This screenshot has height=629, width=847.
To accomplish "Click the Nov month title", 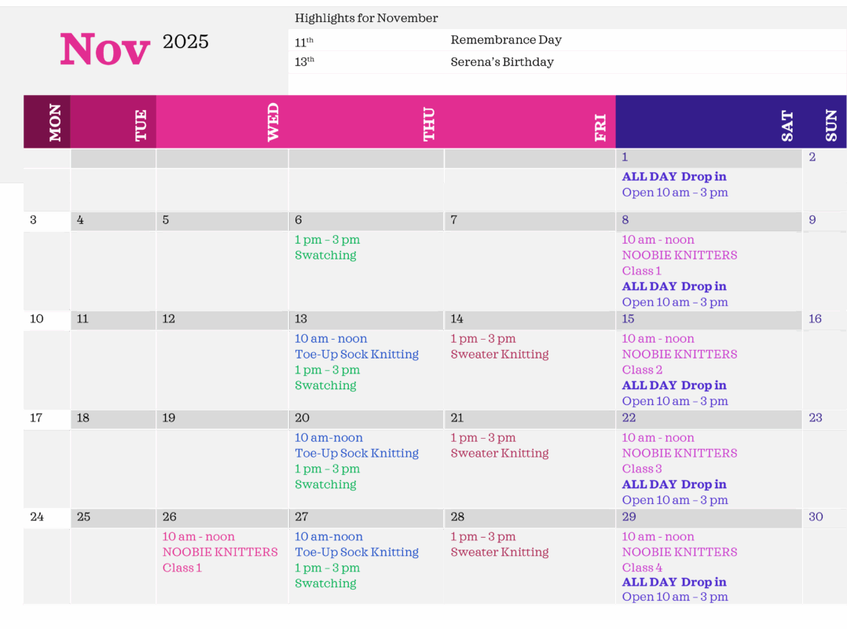I will pos(104,49).
